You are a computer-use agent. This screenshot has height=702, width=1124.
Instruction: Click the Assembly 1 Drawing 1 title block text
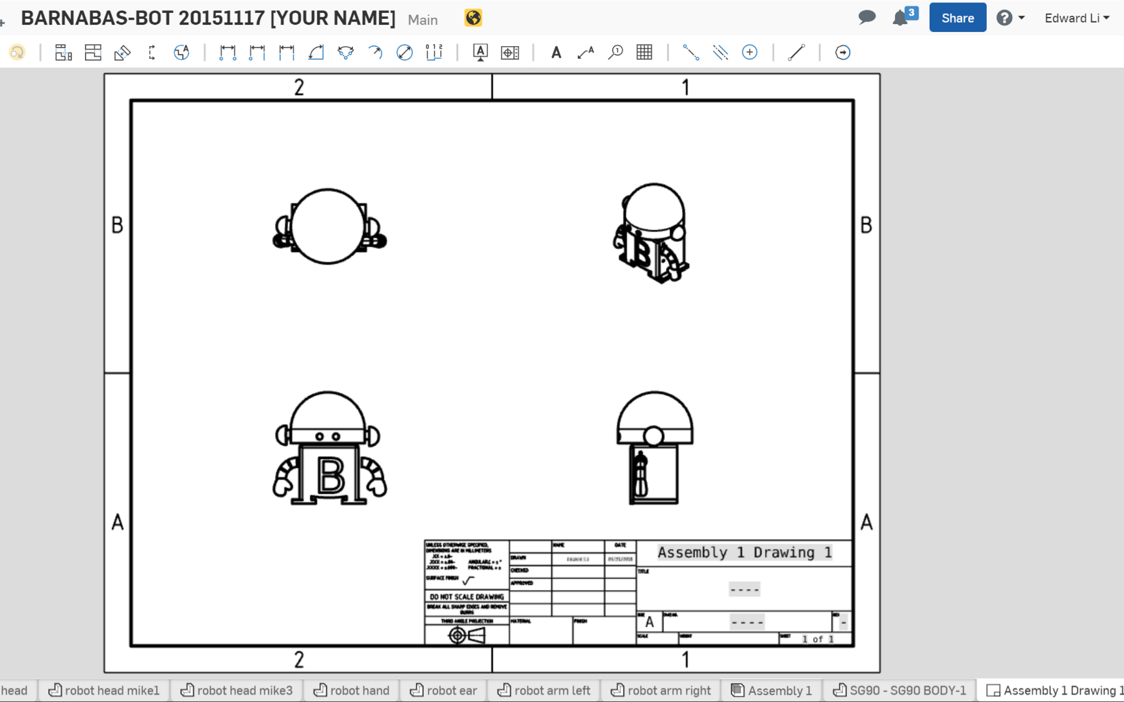click(744, 552)
